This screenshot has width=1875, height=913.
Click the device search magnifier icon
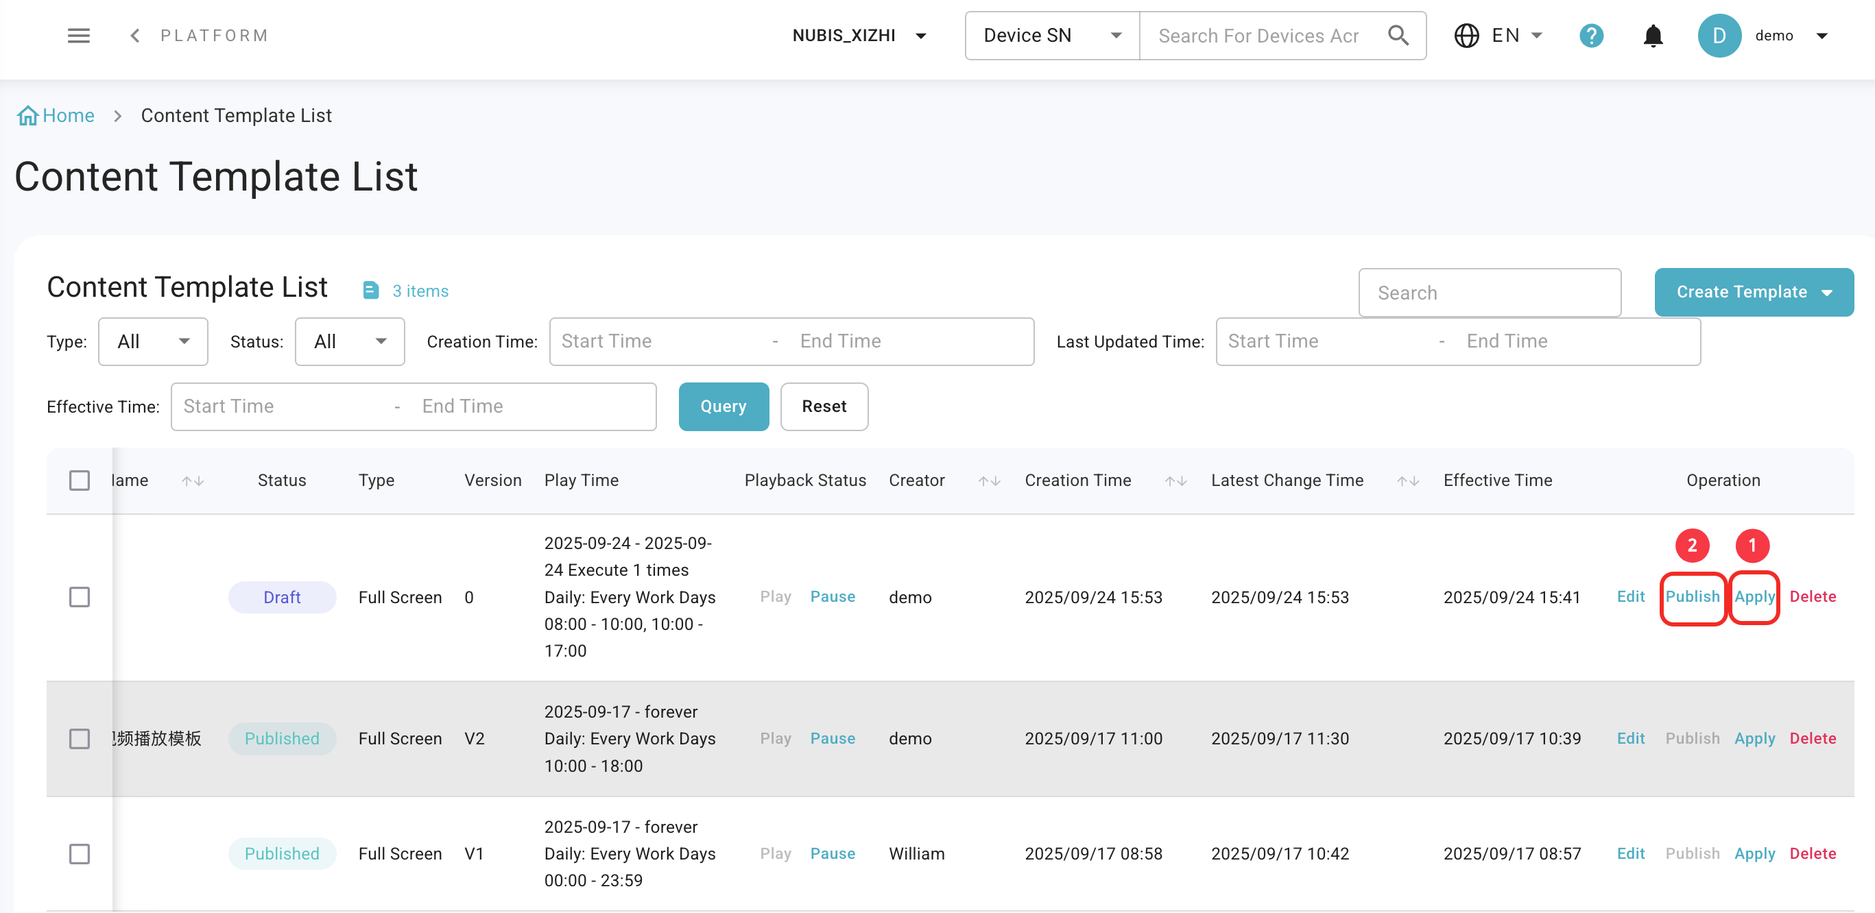(1398, 36)
